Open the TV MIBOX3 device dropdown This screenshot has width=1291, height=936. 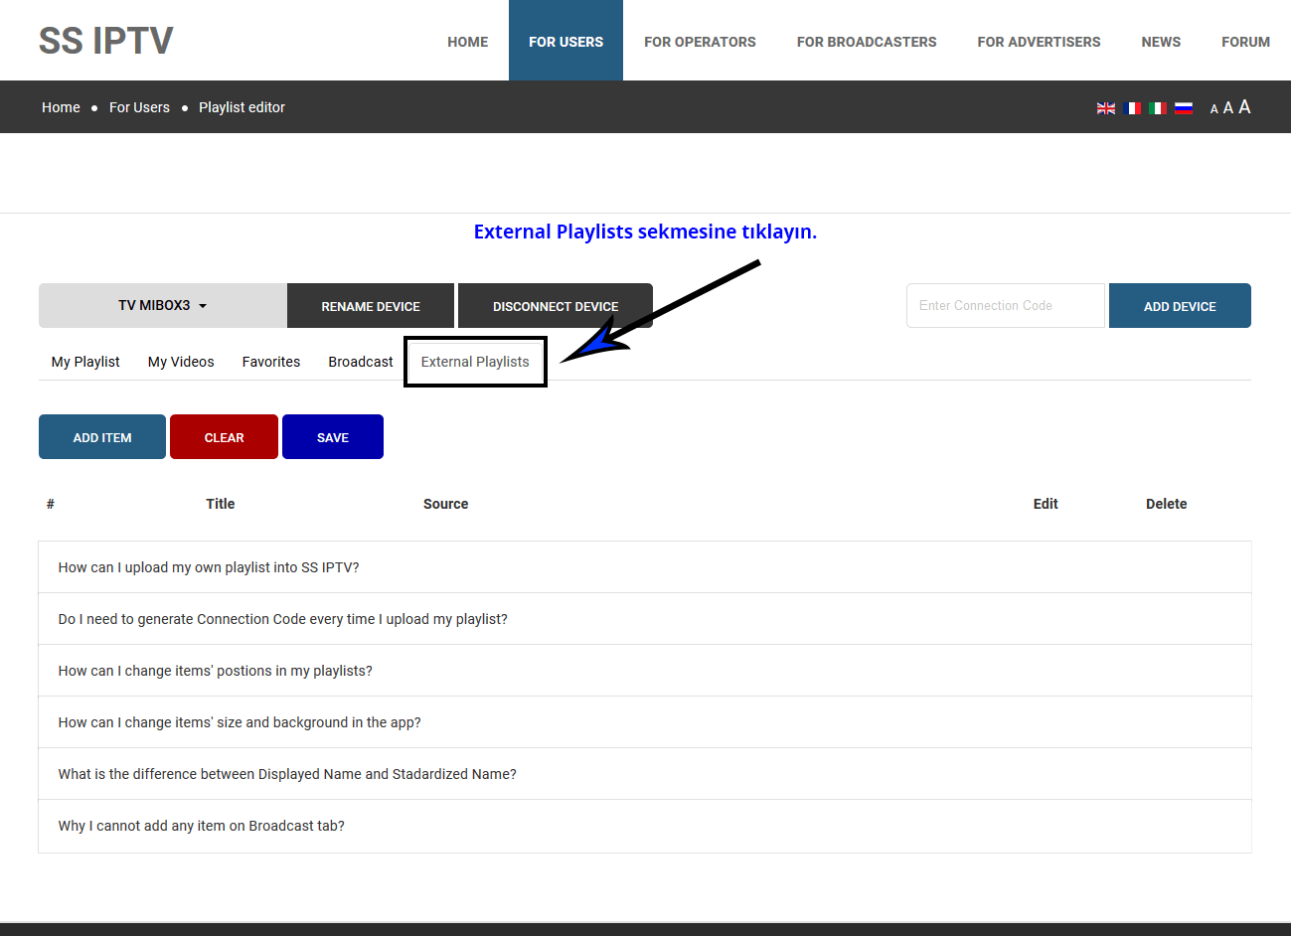tap(163, 306)
